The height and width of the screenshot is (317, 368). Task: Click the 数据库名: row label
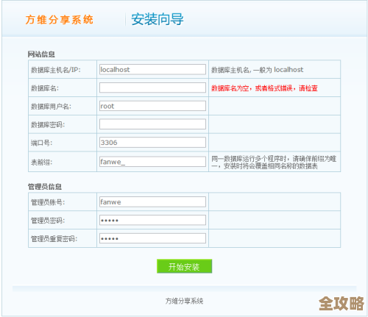tap(45, 88)
